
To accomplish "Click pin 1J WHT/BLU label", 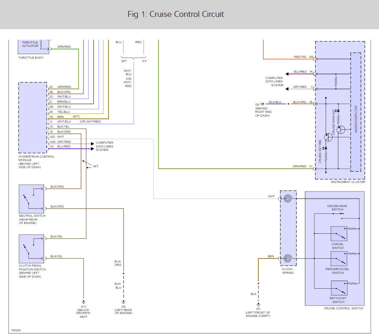I will point(60,122).
